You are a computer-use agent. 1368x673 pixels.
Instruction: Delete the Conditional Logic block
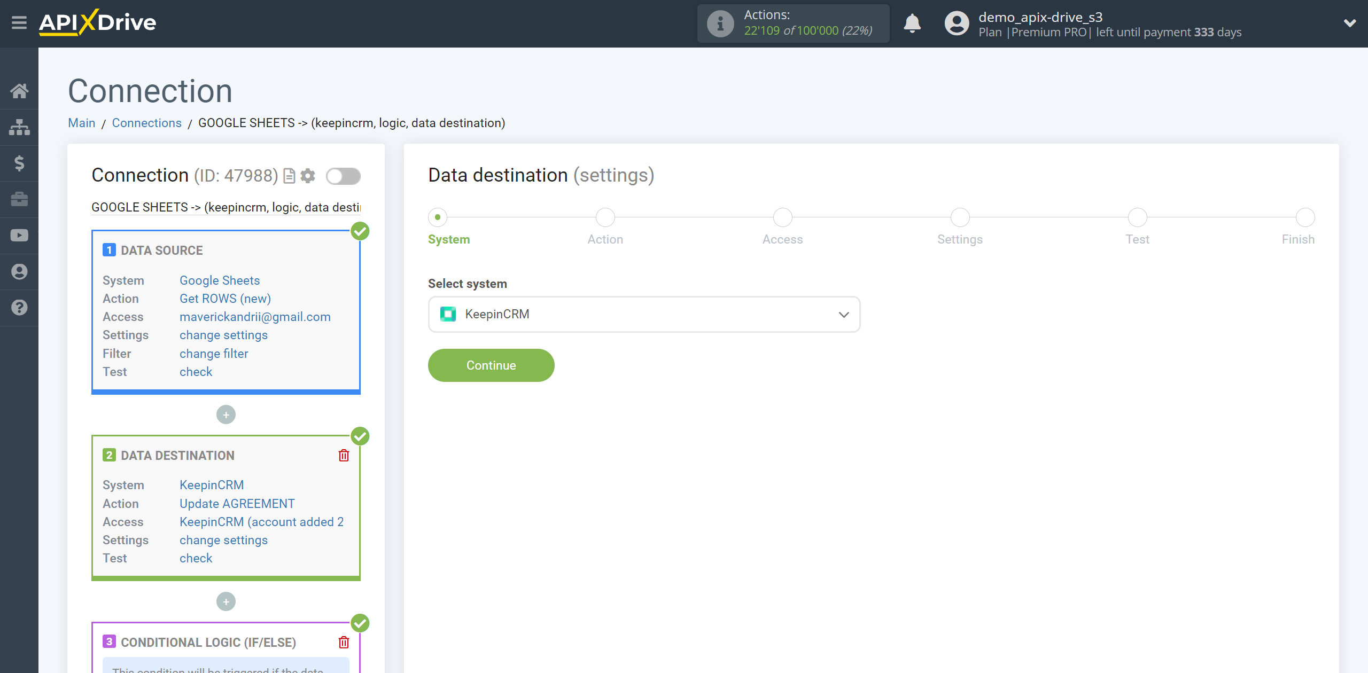click(344, 643)
